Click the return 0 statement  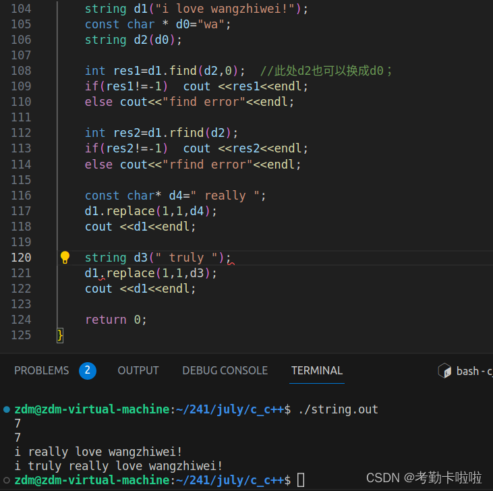(x=116, y=320)
